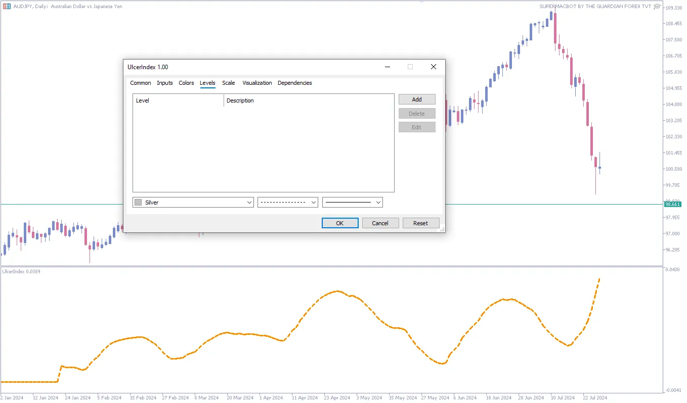The height and width of the screenshot is (403, 687).
Task: Click the Silver color swatch
Action: [138, 203]
